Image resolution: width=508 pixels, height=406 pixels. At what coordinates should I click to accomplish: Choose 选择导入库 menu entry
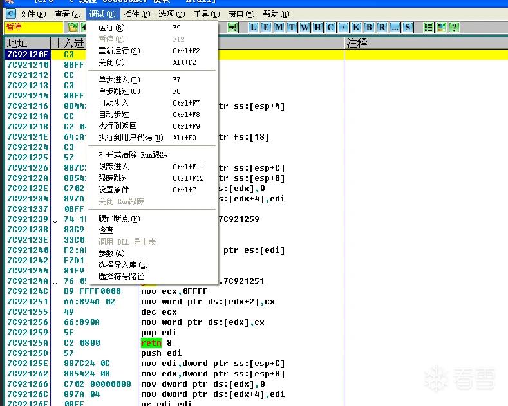(x=152, y=265)
